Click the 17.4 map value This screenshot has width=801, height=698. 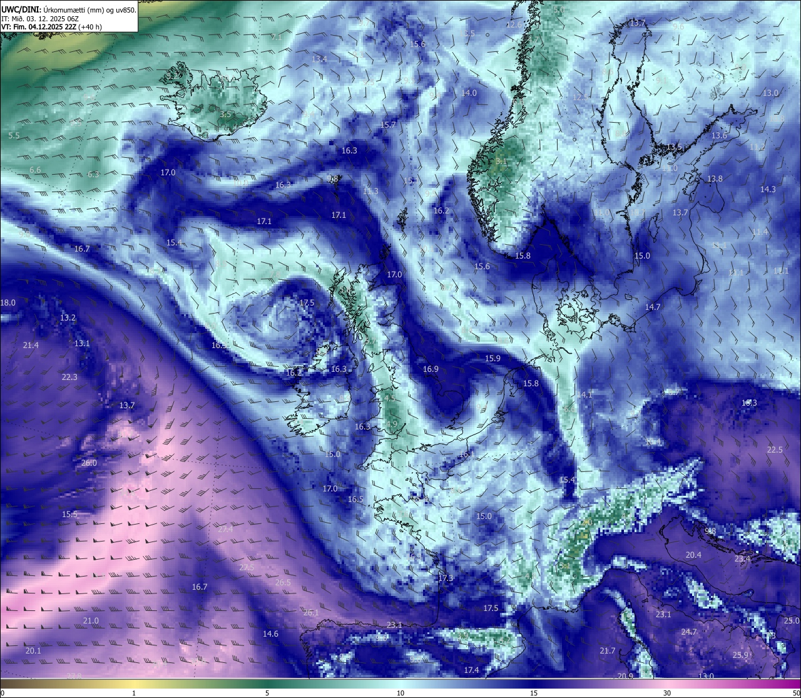(x=471, y=670)
